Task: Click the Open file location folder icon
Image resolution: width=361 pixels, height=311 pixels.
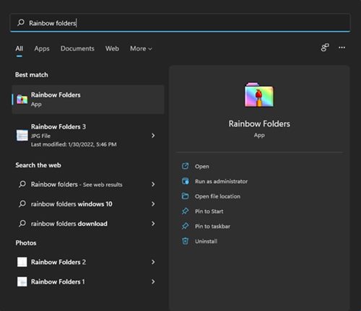Action: pyautogui.click(x=185, y=196)
